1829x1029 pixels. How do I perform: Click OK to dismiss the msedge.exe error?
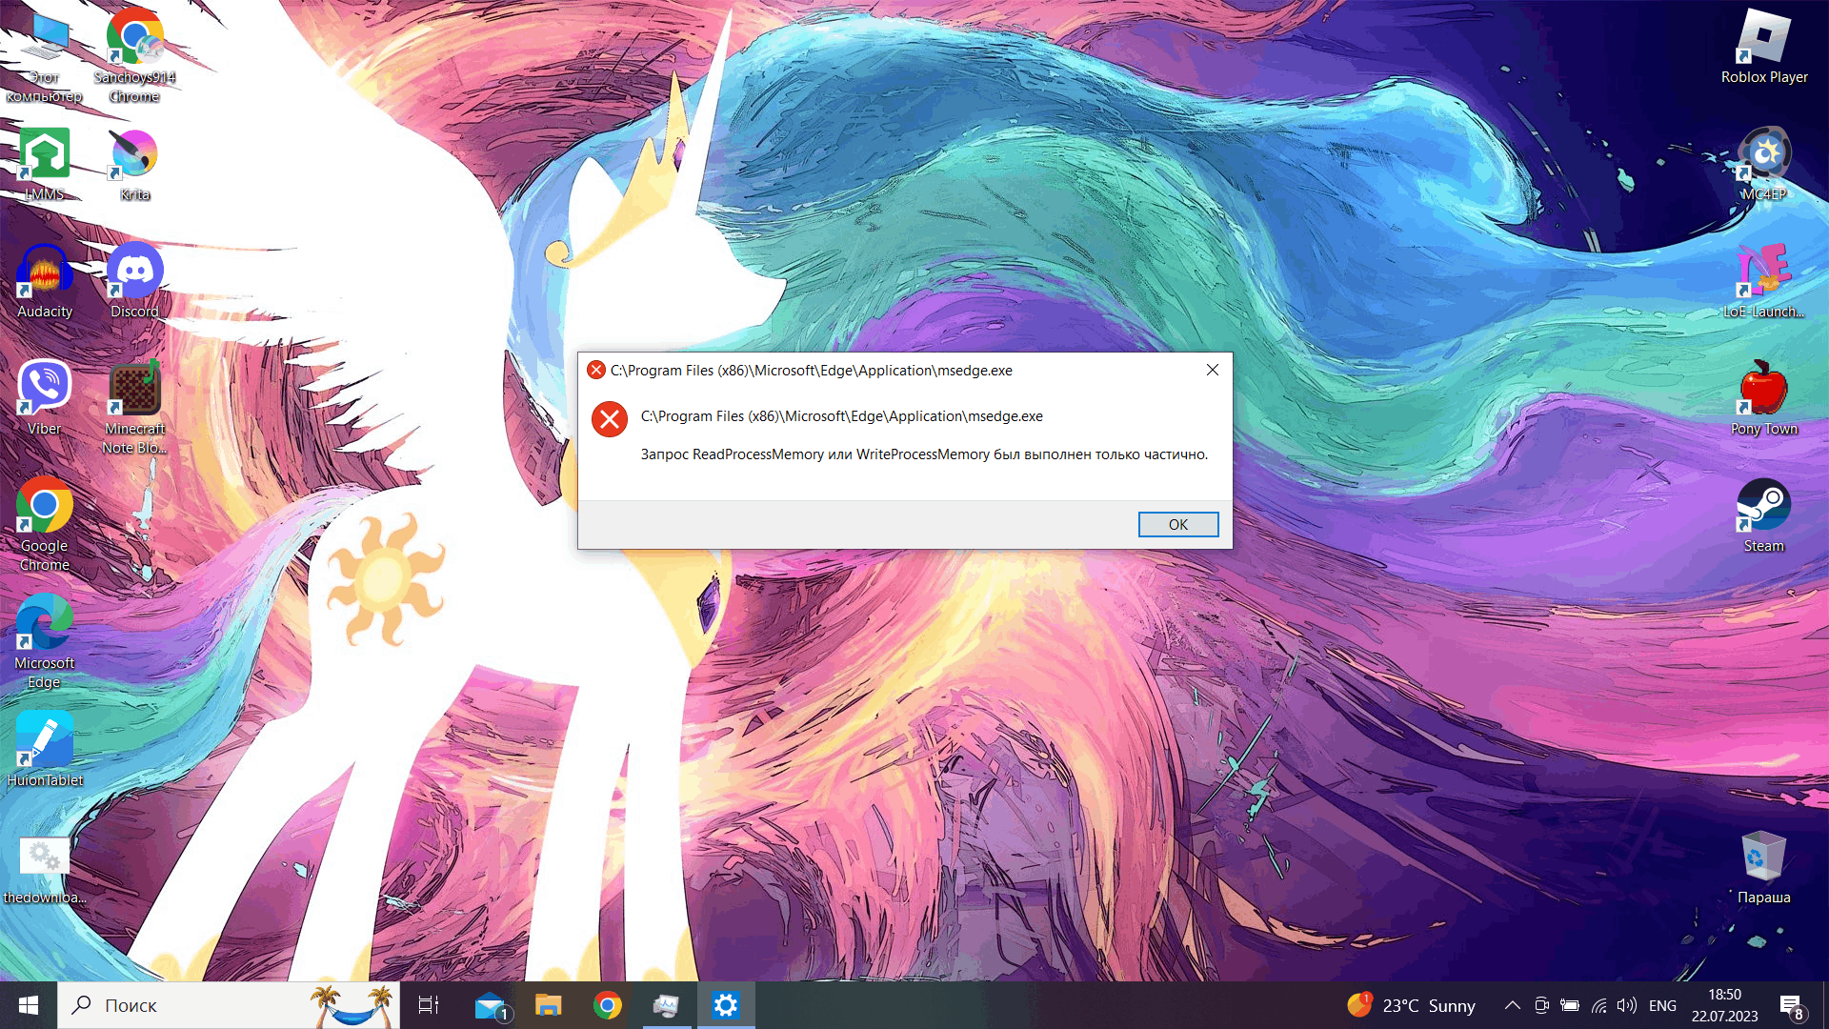(x=1177, y=524)
